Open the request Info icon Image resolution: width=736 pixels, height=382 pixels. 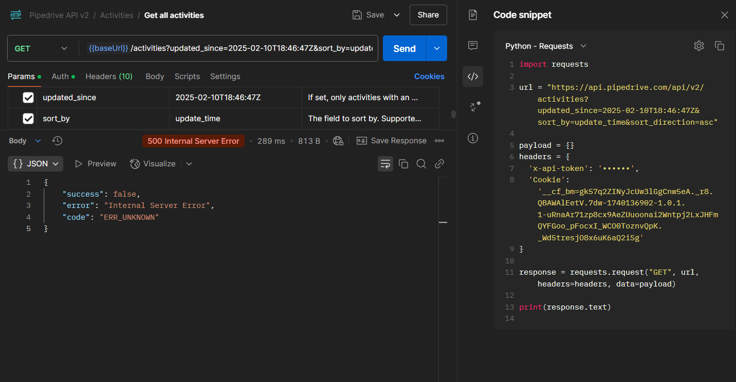[473, 138]
